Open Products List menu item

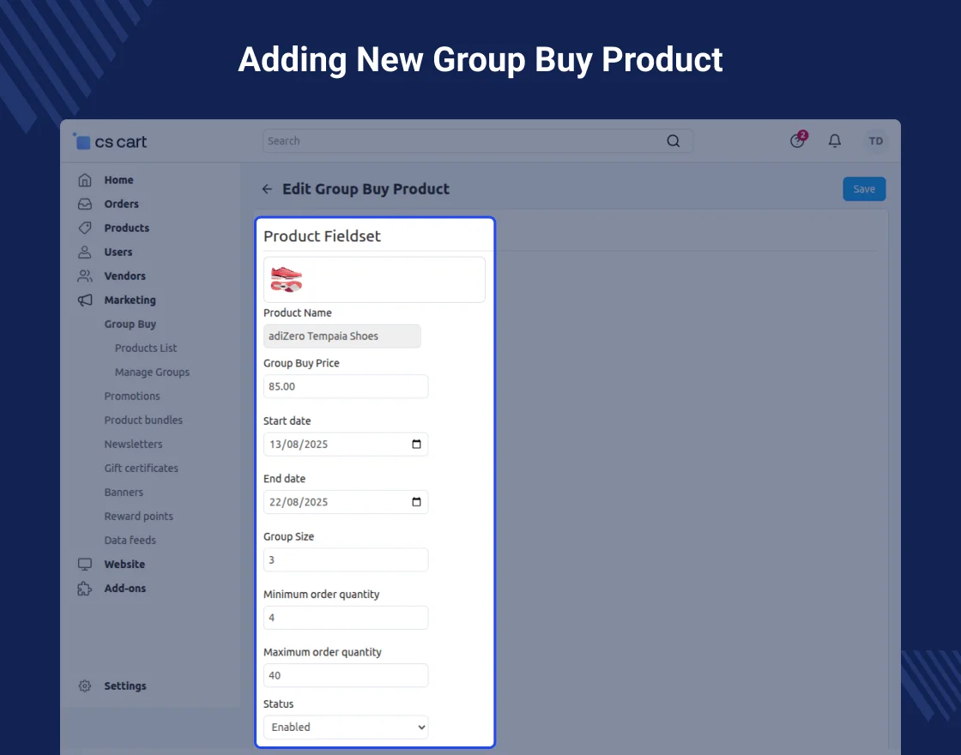coord(146,348)
